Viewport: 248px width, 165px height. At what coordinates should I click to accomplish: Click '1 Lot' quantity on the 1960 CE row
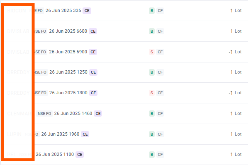pyautogui.click(x=236, y=134)
